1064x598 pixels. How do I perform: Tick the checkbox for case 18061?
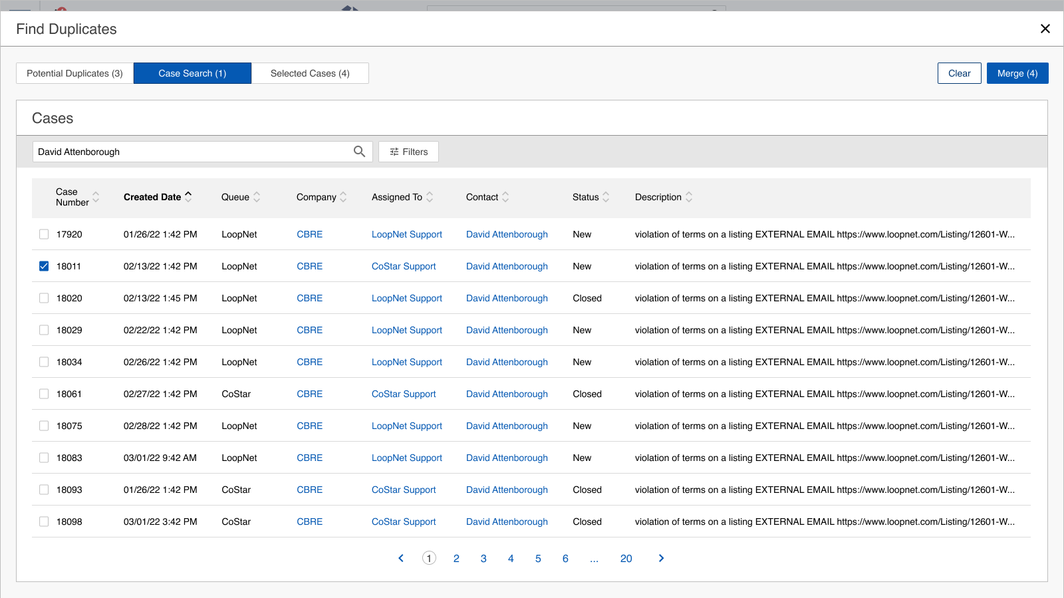coord(44,394)
